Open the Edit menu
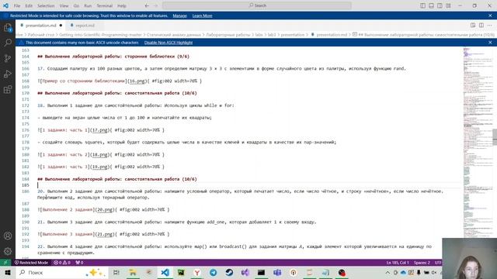 click(x=29, y=5)
